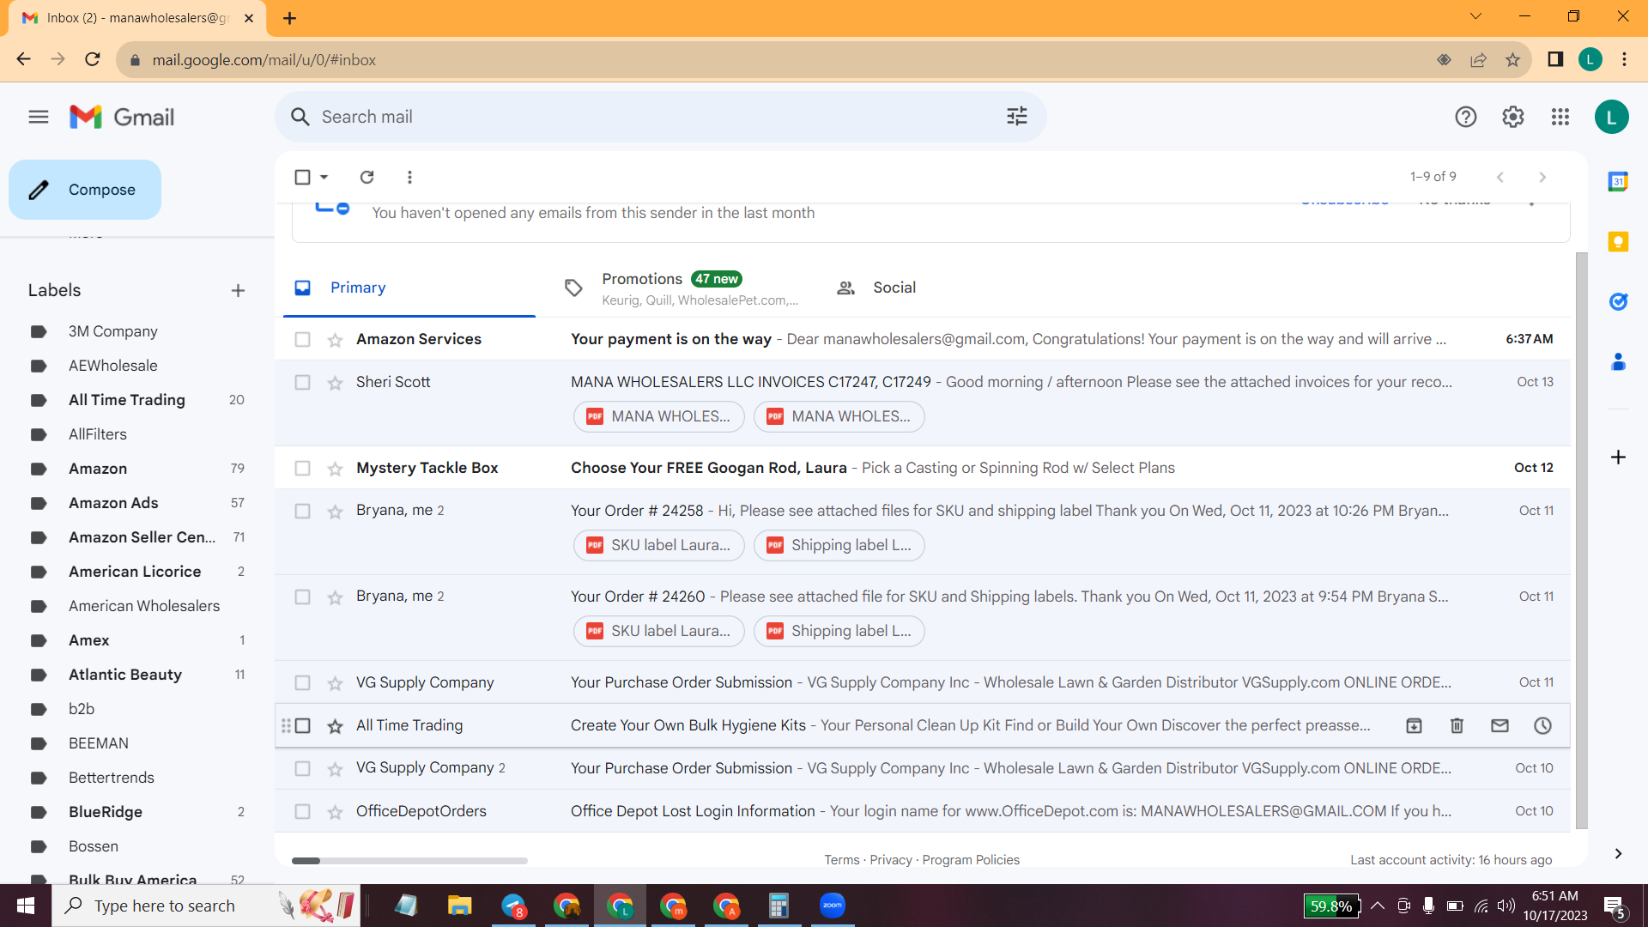This screenshot has width=1648, height=927.
Task: Open Program Policies link
Action: pos(971,860)
